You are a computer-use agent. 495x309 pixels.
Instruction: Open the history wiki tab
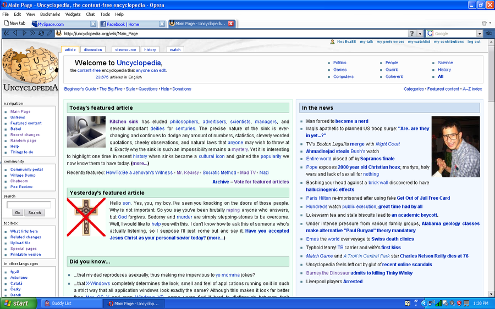click(x=150, y=49)
